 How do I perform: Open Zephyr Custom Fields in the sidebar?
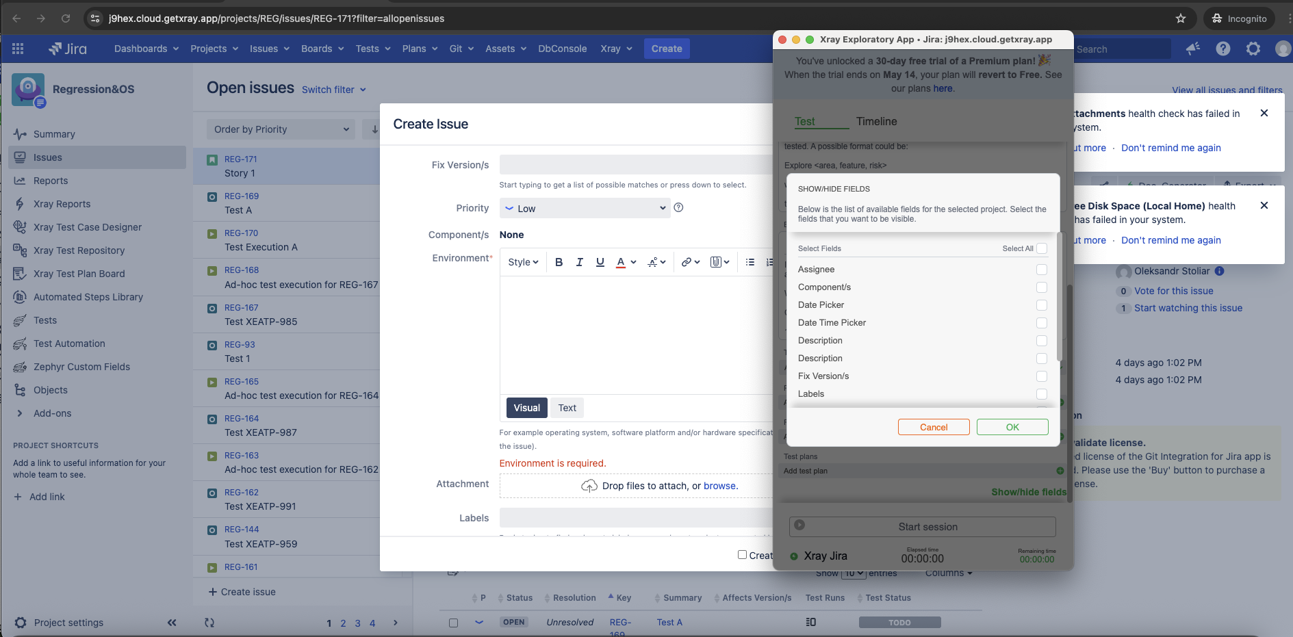(81, 367)
